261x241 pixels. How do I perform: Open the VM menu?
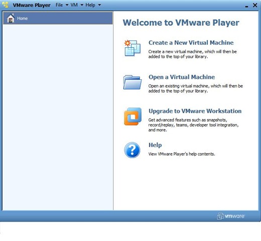coord(74,5)
